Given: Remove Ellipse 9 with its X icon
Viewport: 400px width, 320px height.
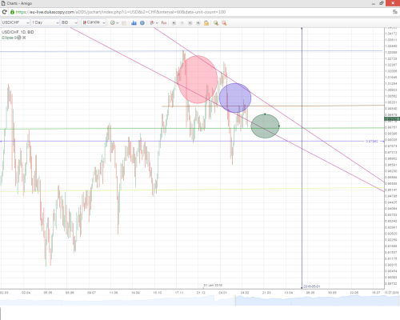Looking at the screenshot, I should pyautogui.click(x=24, y=38).
